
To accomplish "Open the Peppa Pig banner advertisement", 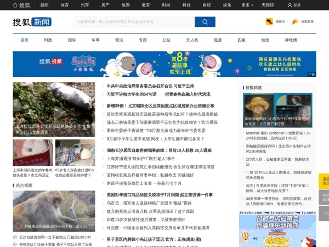I will tap(164, 64).
